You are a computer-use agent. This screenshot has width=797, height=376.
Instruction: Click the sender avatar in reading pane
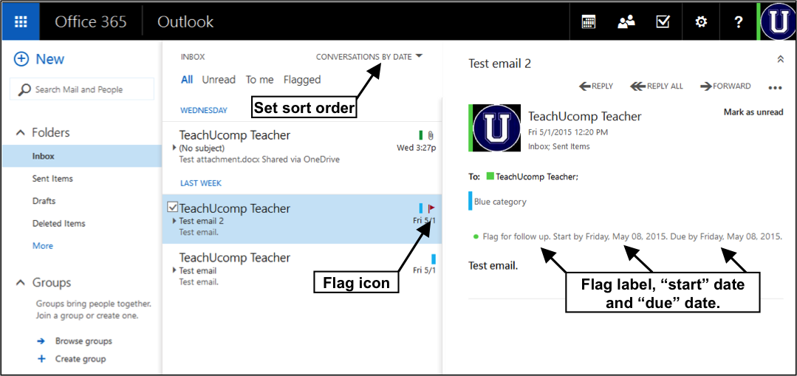pyautogui.click(x=496, y=128)
